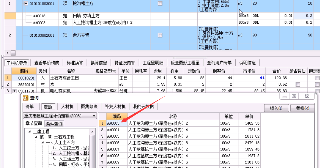Open the 标准换算 tab
Image resolution: width=320 pixels, height=168 pixels.
tap(75, 63)
